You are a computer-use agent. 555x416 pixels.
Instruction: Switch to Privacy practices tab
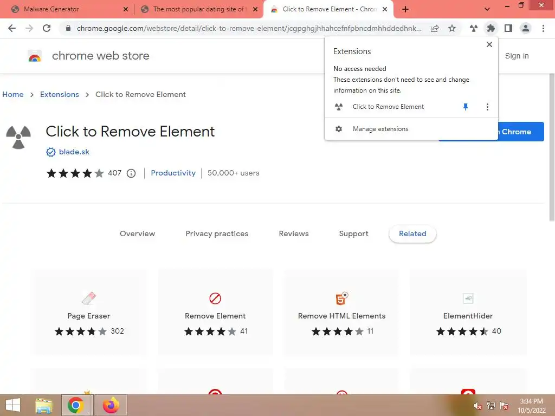point(217,233)
